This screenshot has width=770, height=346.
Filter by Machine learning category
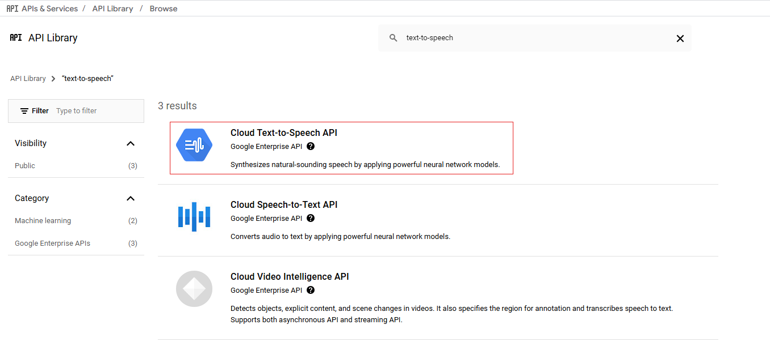pyautogui.click(x=43, y=221)
